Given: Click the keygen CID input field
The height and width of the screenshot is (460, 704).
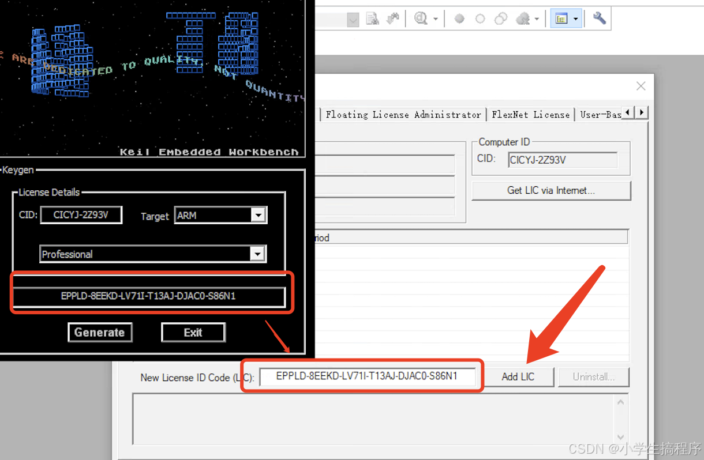Looking at the screenshot, I should click(81, 215).
